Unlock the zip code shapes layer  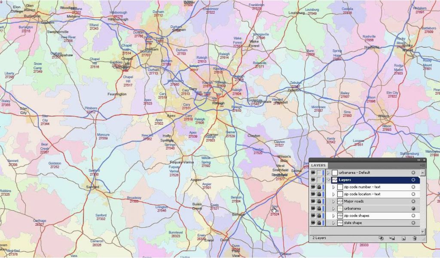pos(319,216)
